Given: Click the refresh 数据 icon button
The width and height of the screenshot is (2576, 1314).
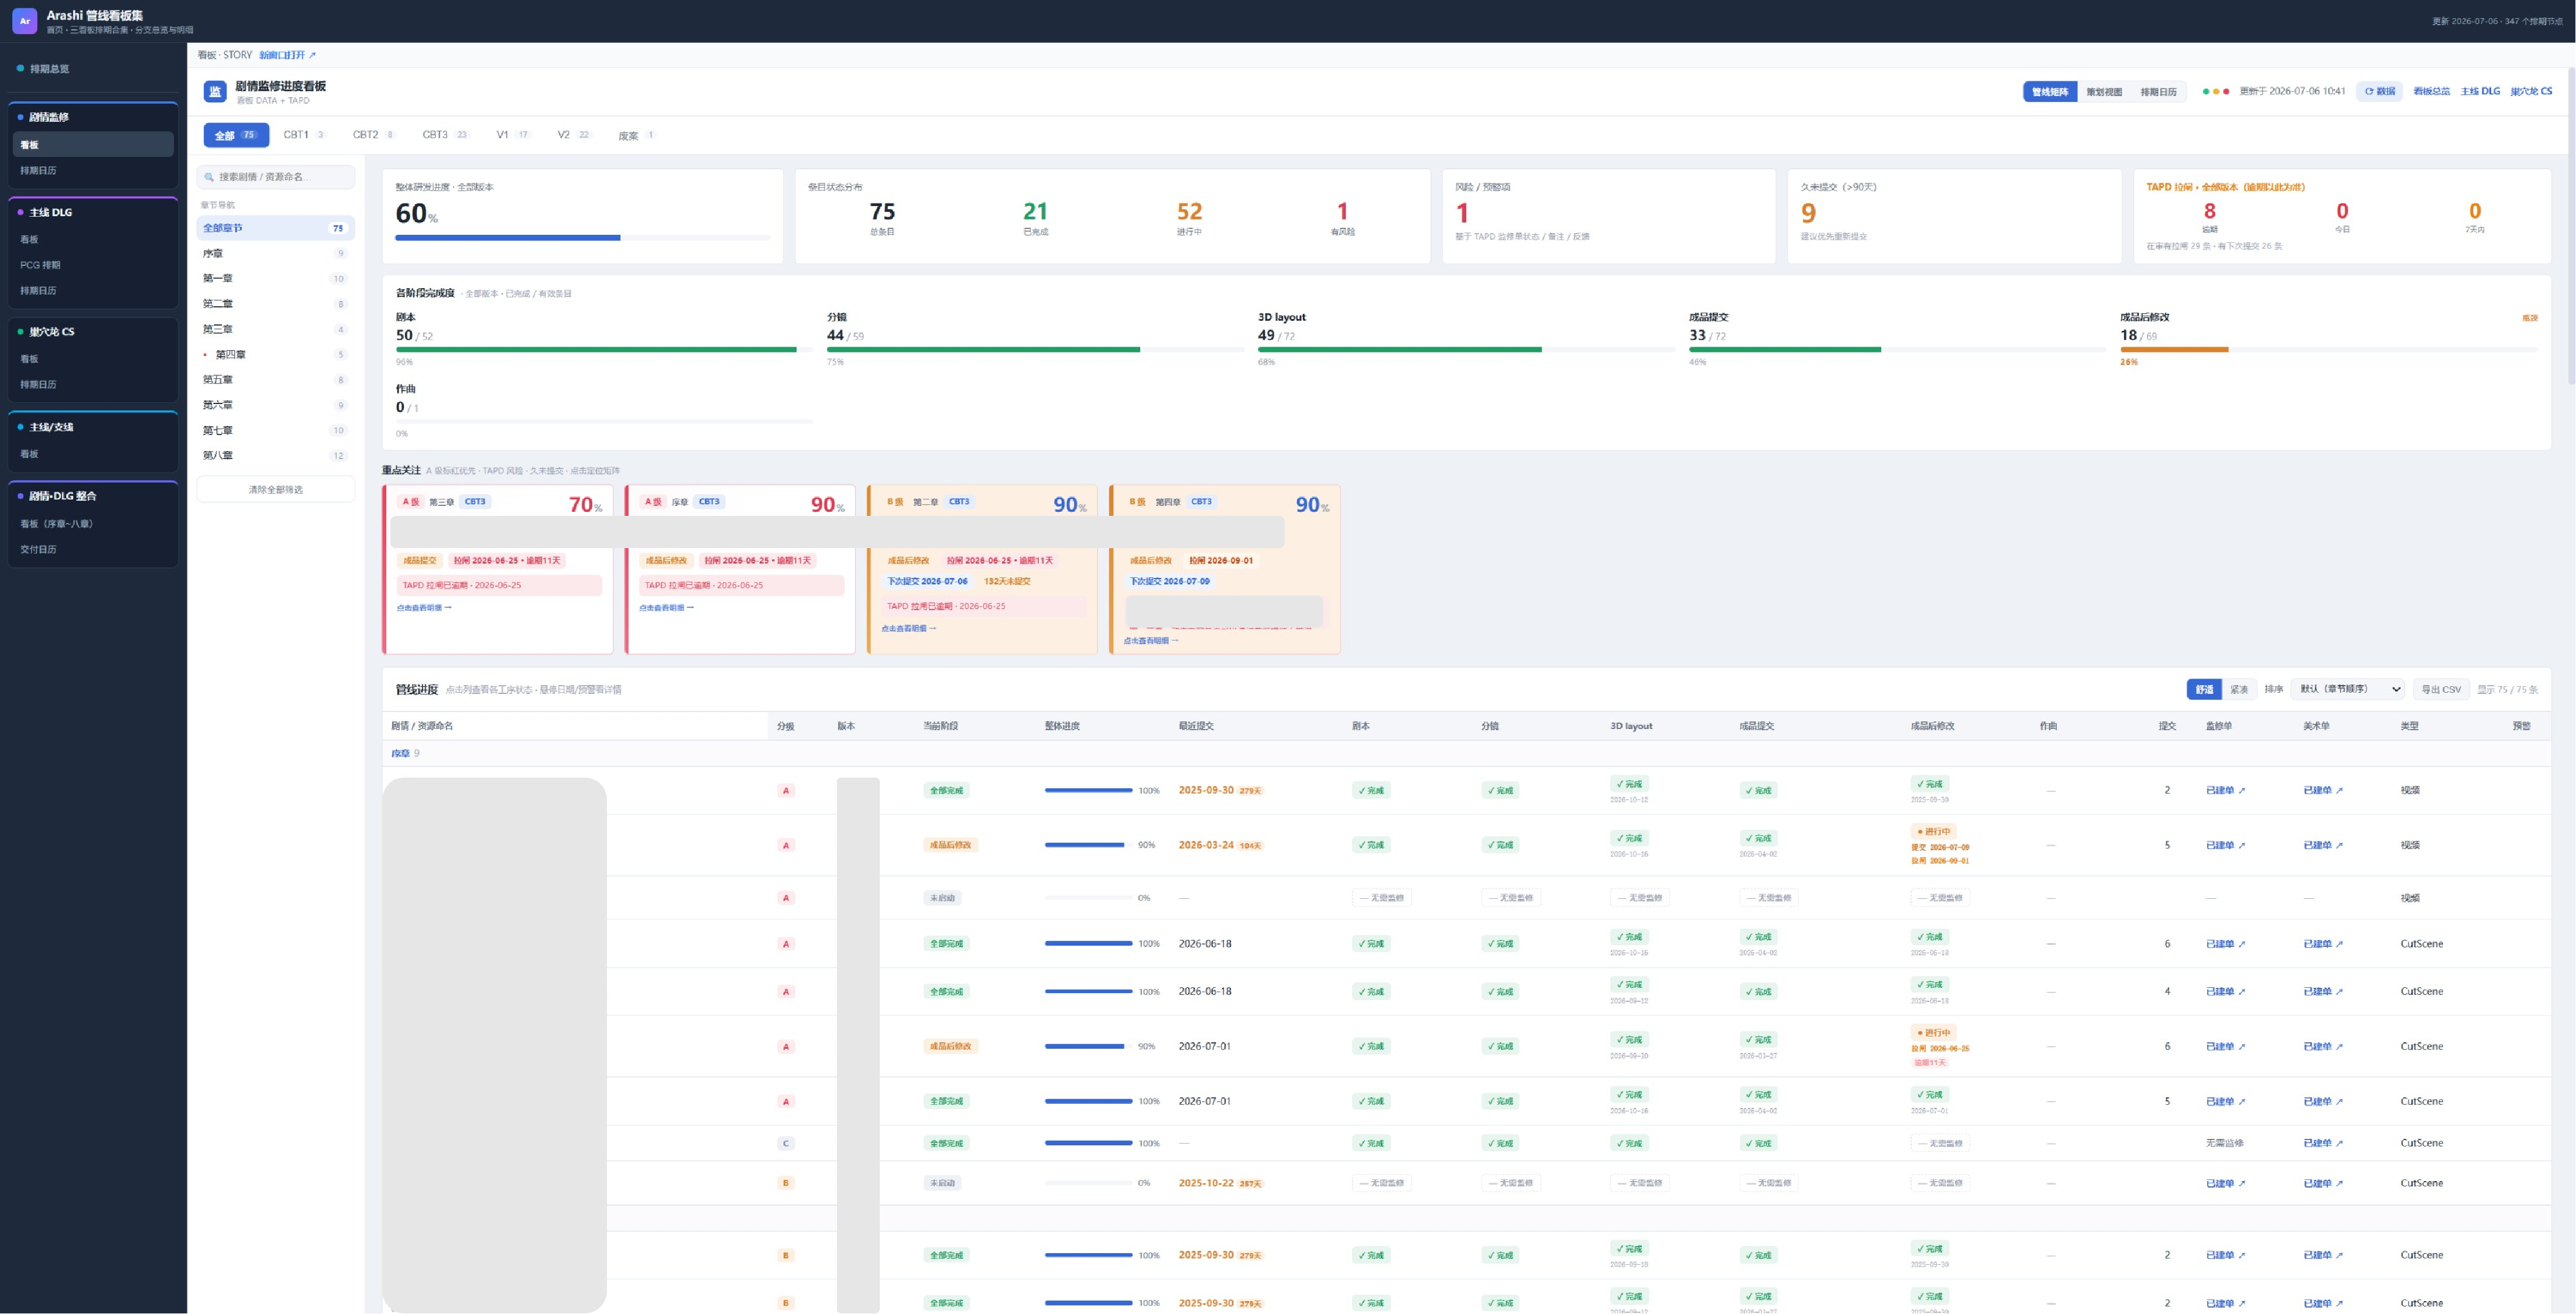Looking at the screenshot, I should (2379, 91).
